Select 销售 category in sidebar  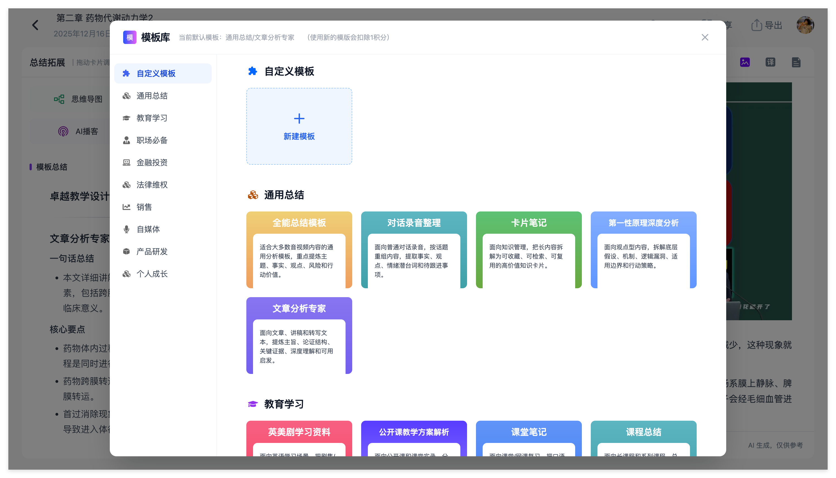(x=163, y=207)
